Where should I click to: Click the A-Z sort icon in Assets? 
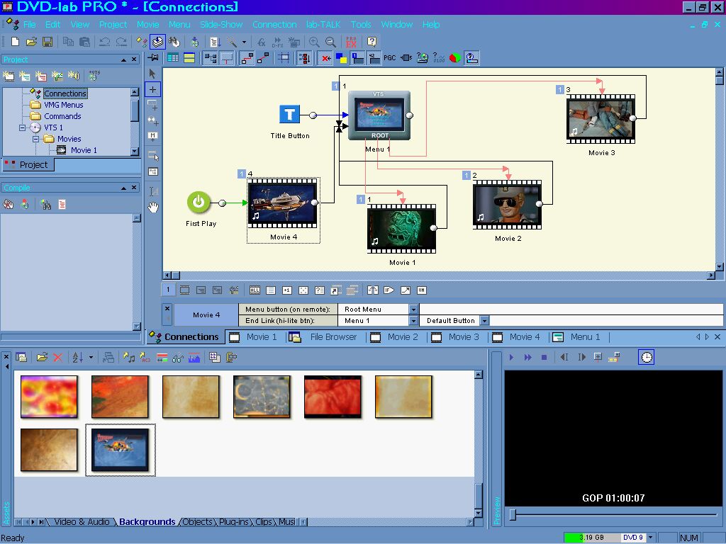coord(77,357)
